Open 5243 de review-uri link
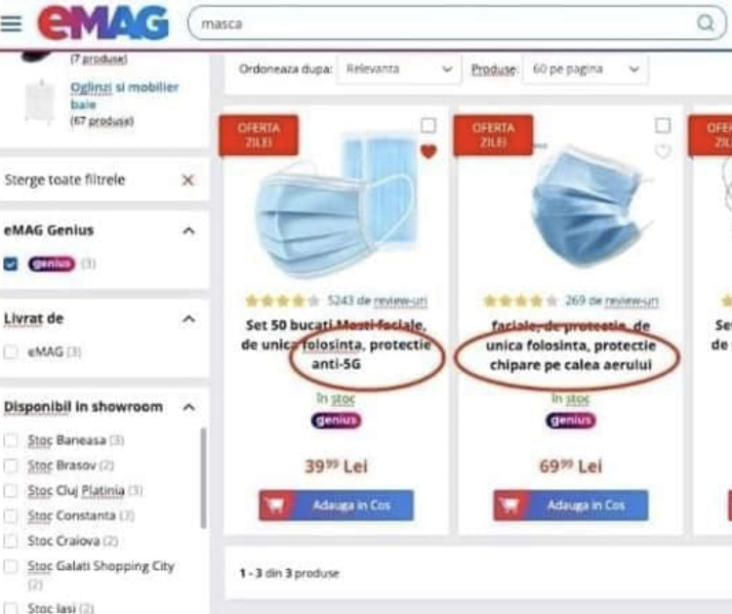The width and height of the screenshot is (732, 614). 377,301
